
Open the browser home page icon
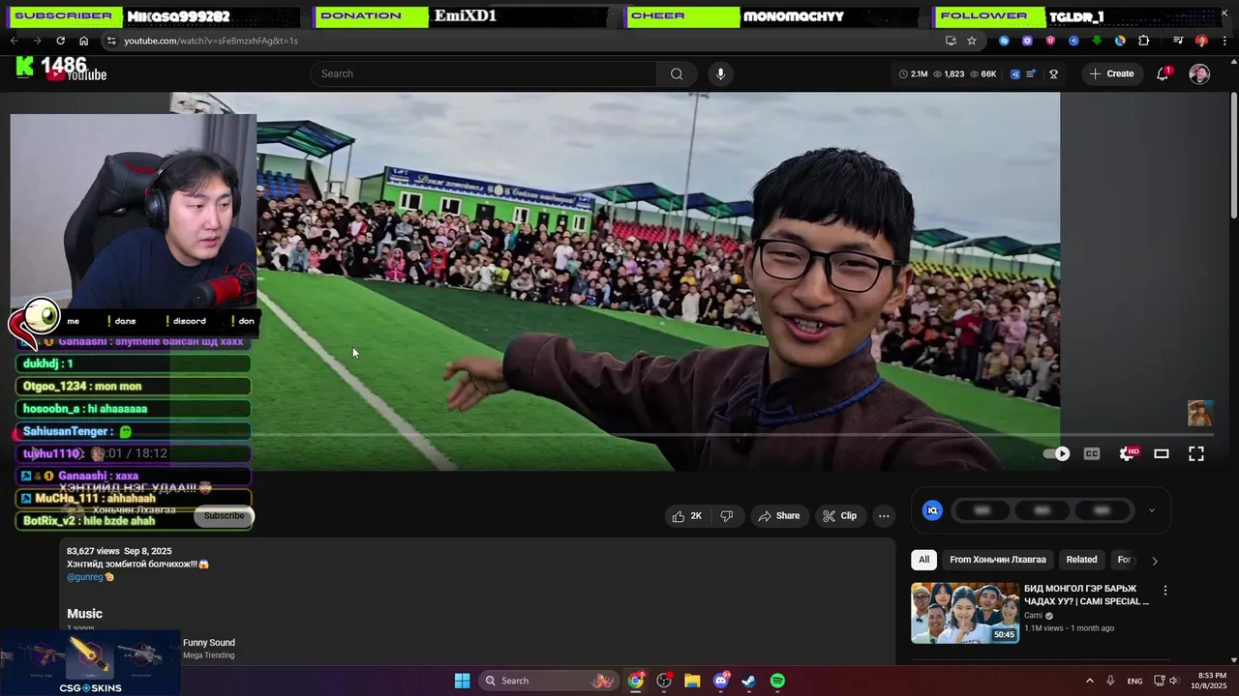click(x=83, y=41)
